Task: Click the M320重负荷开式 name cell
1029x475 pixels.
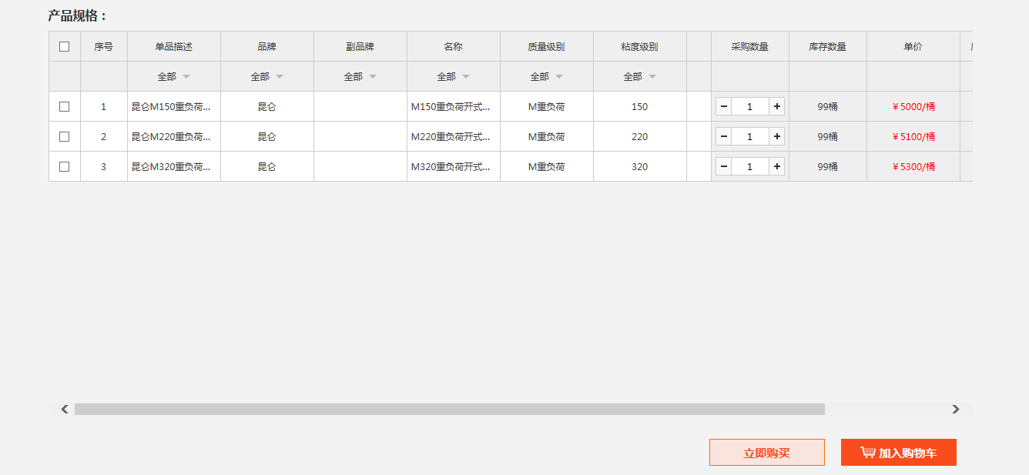Action: (x=454, y=166)
